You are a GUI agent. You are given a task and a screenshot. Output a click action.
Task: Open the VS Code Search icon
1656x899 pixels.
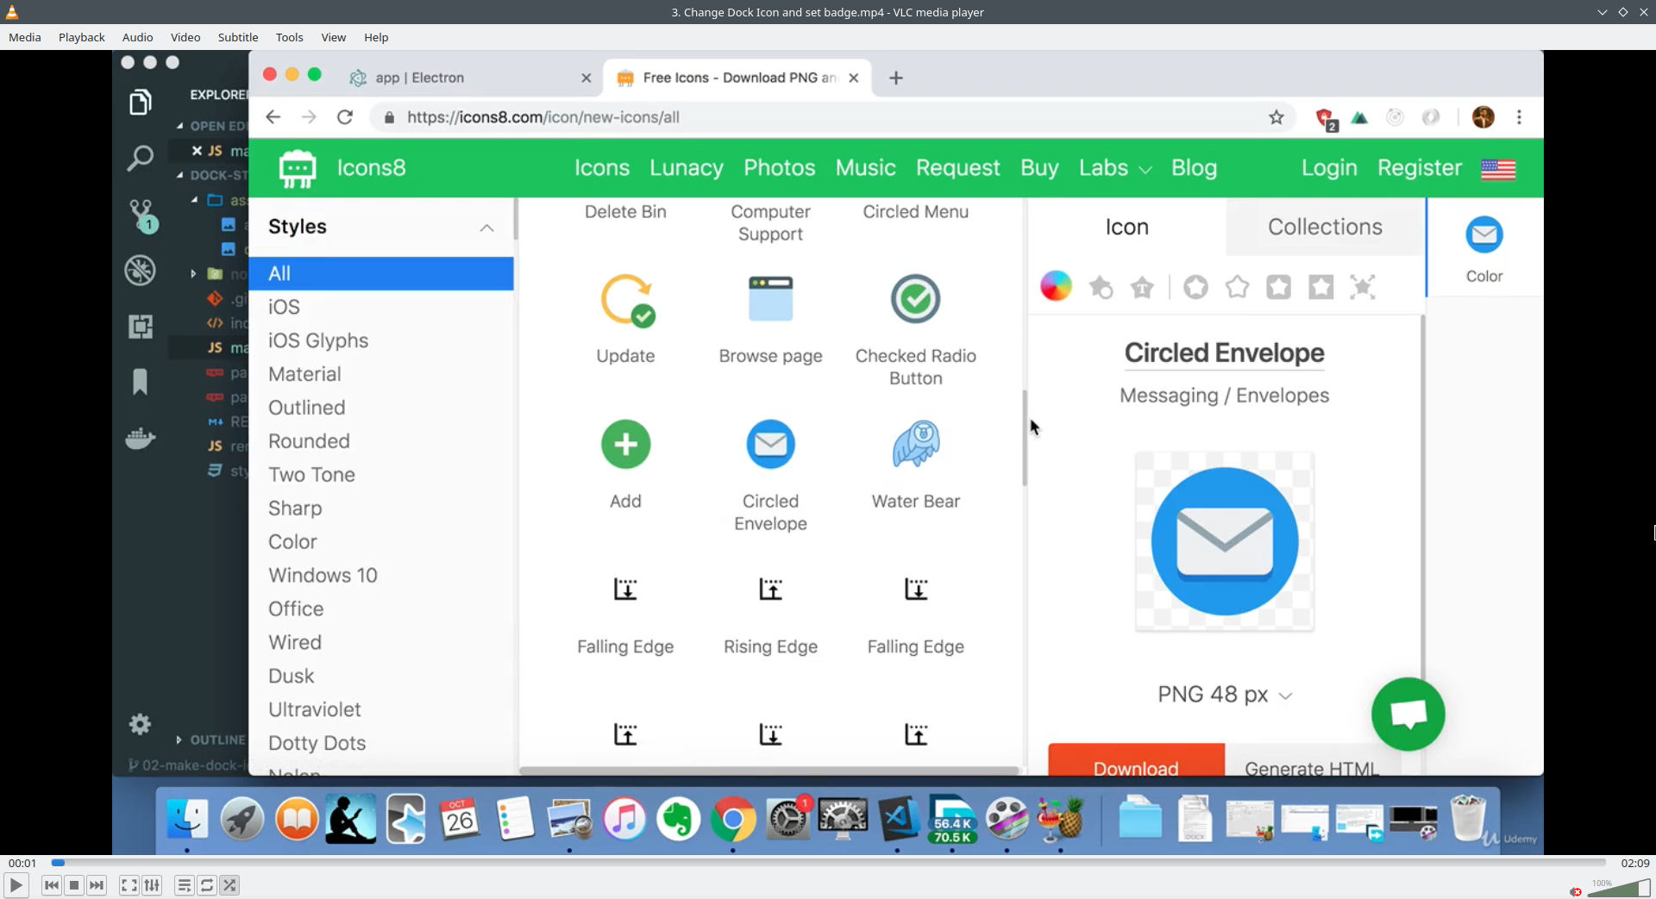pos(140,158)
